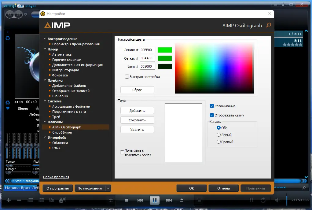The height and width of the screenshot is (210, 312).
Task: Click the Удалить theme button
Action: pos(137,130)
